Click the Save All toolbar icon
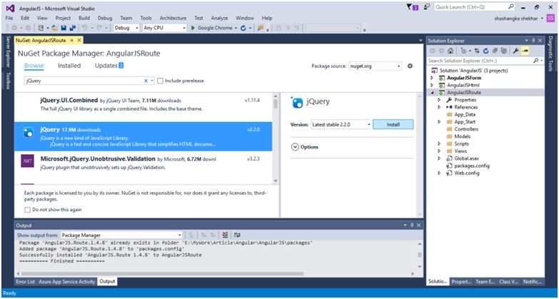The height and width of the screenshot is (299, 559). tap(73, 28)
